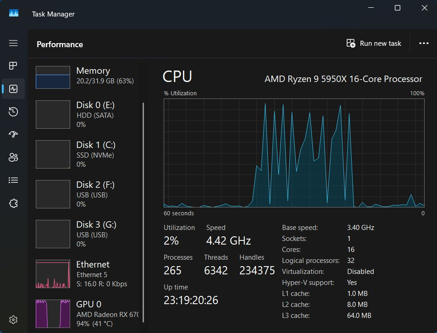Open the Details list page icon
The height and width of the screenshot is (333, 437).
[13, 180]
